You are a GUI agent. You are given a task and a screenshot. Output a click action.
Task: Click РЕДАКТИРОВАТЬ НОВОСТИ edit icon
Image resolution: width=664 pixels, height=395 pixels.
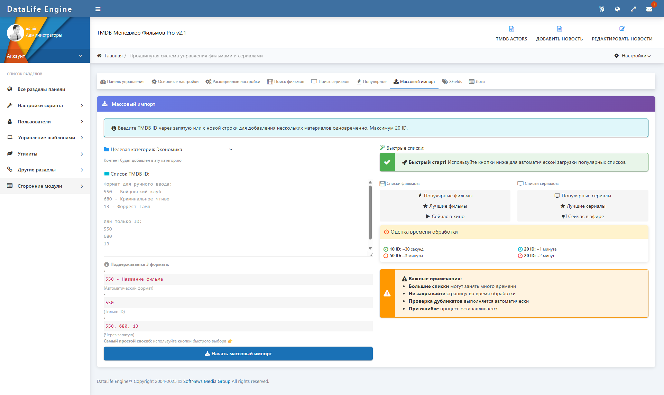point(622,29)
